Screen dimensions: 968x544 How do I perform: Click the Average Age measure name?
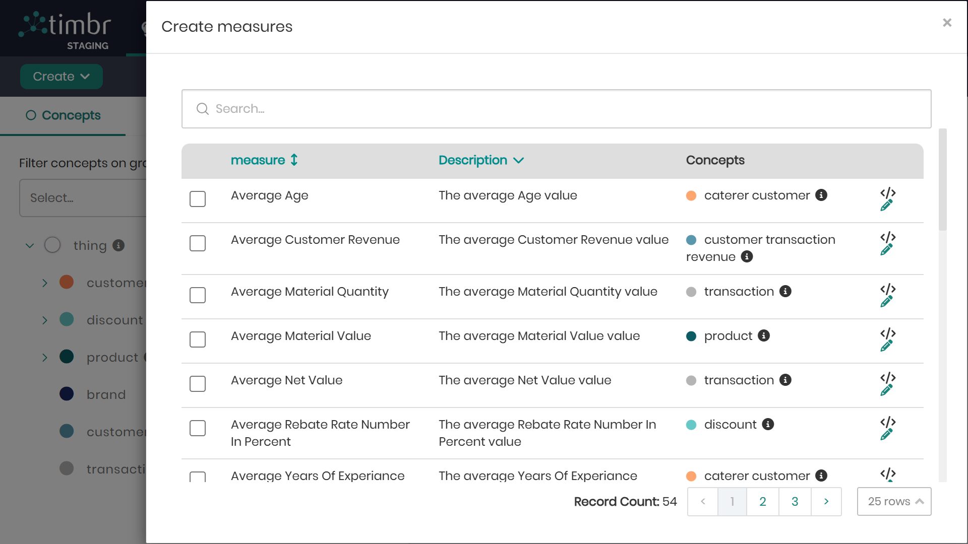(269, 195)
